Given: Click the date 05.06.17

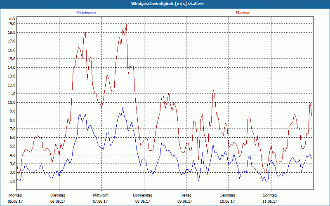Looking at the screenshot, I should click(15, 201).
